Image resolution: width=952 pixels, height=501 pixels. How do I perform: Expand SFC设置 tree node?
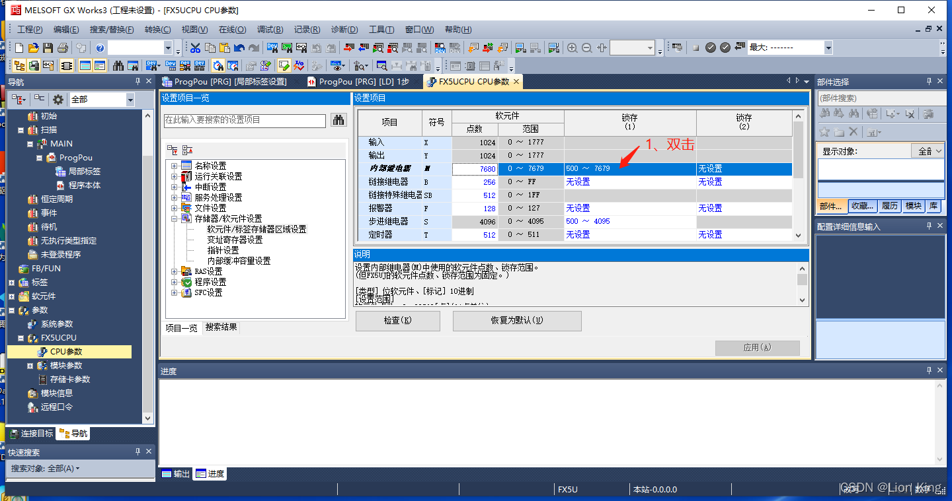click(174, 292)
